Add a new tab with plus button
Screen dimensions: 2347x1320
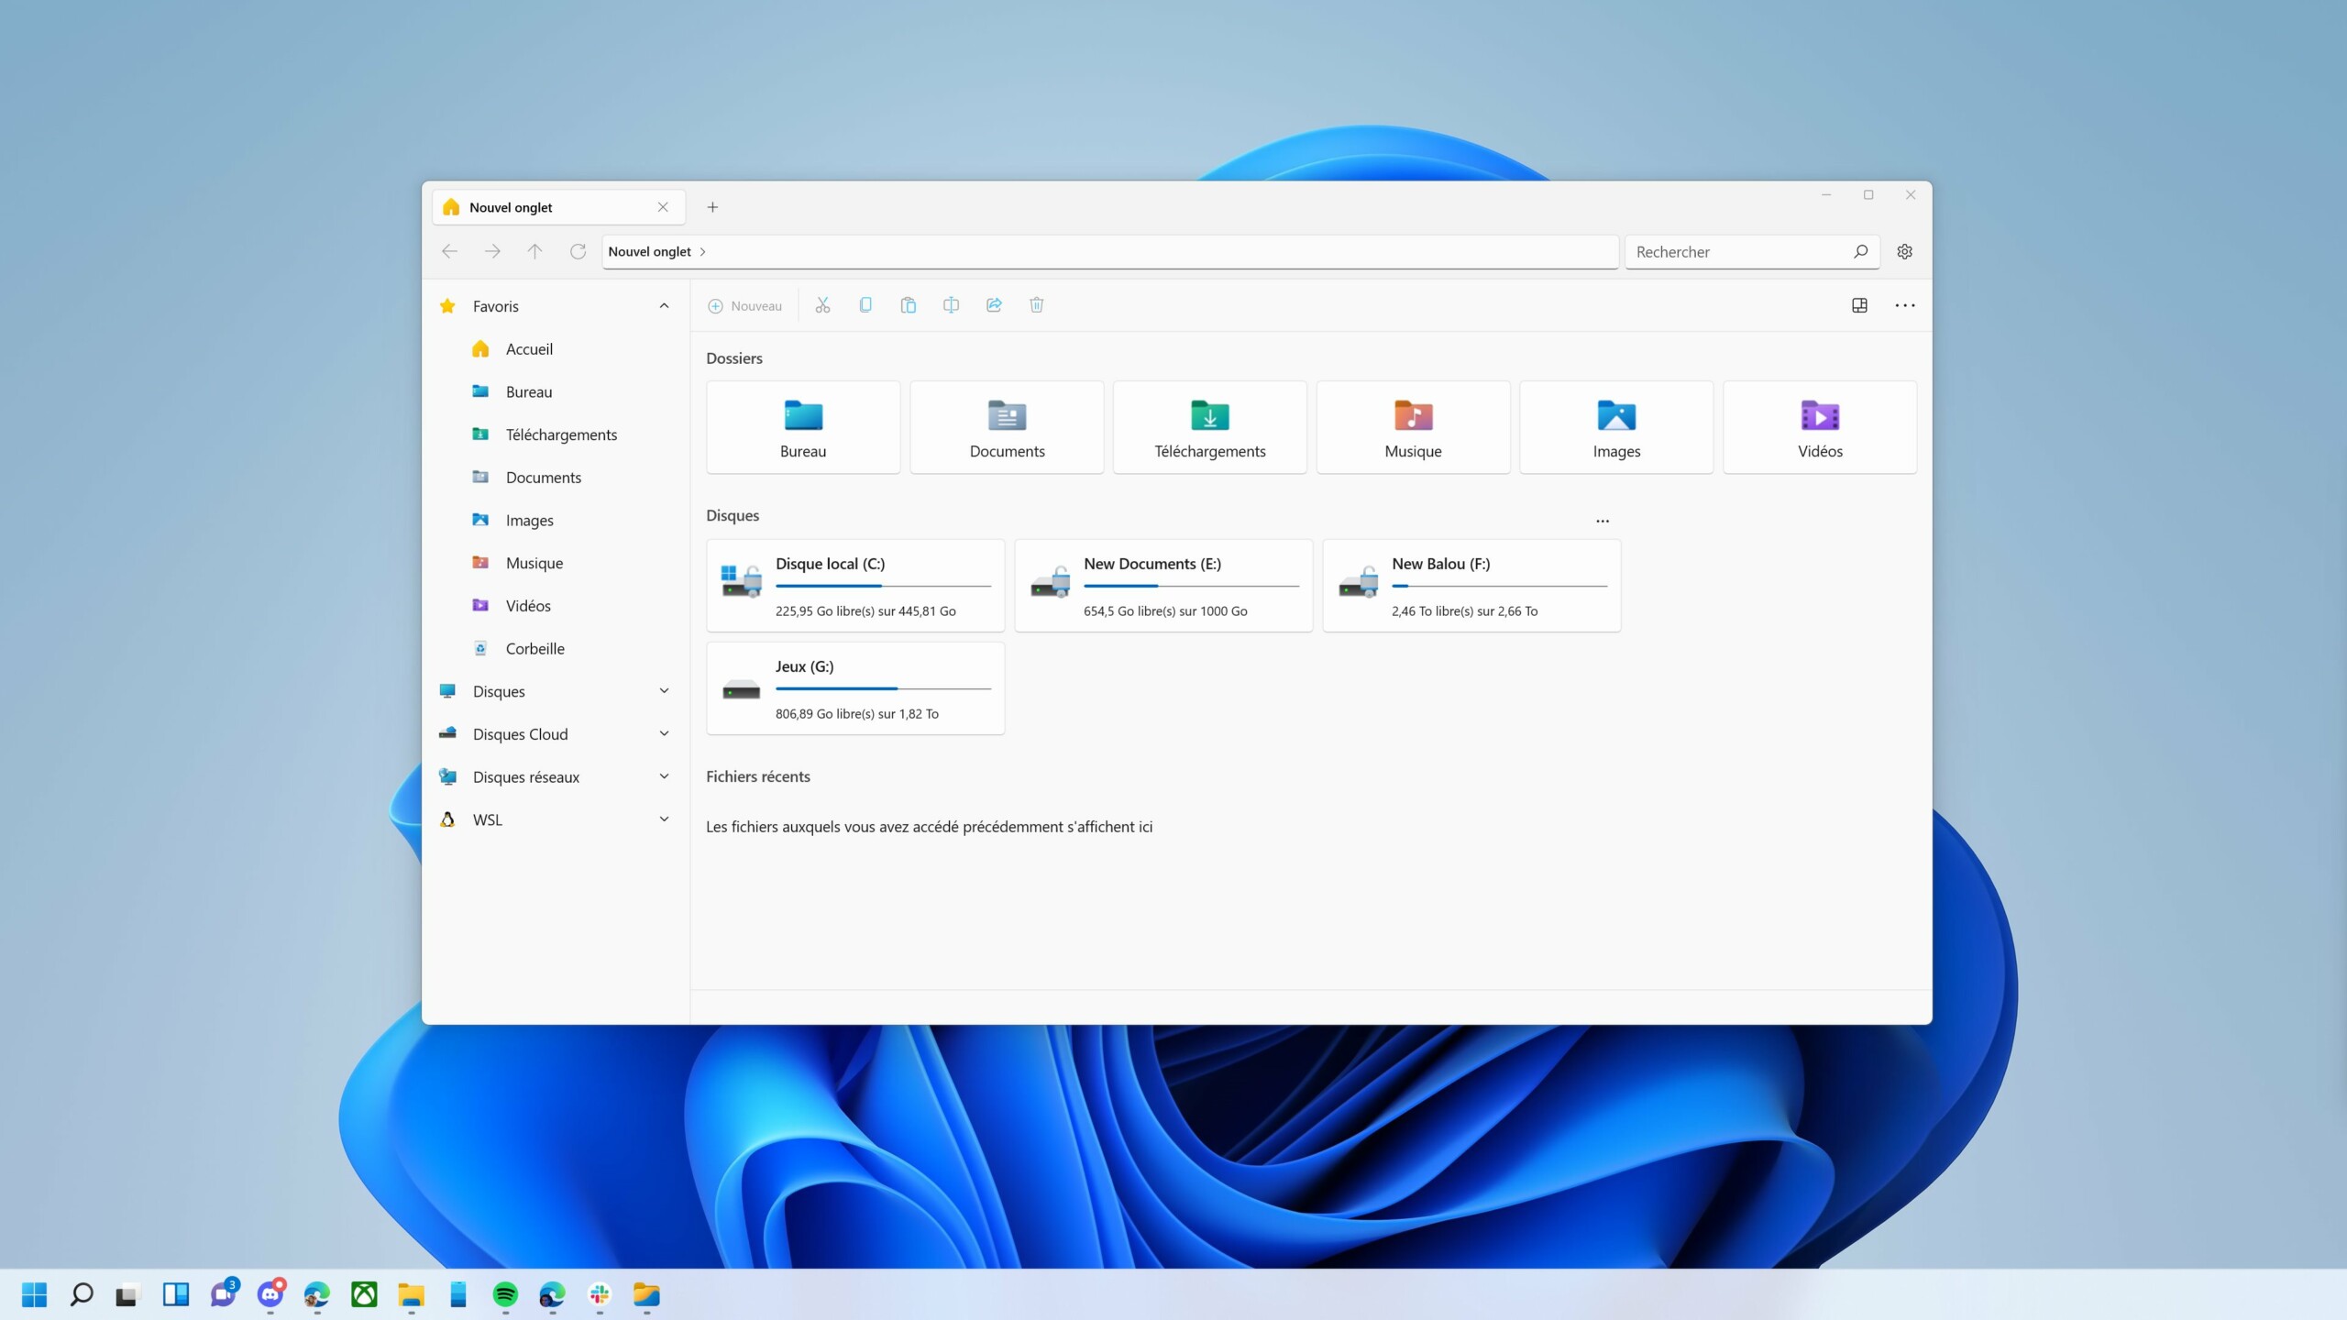point(712,207)
